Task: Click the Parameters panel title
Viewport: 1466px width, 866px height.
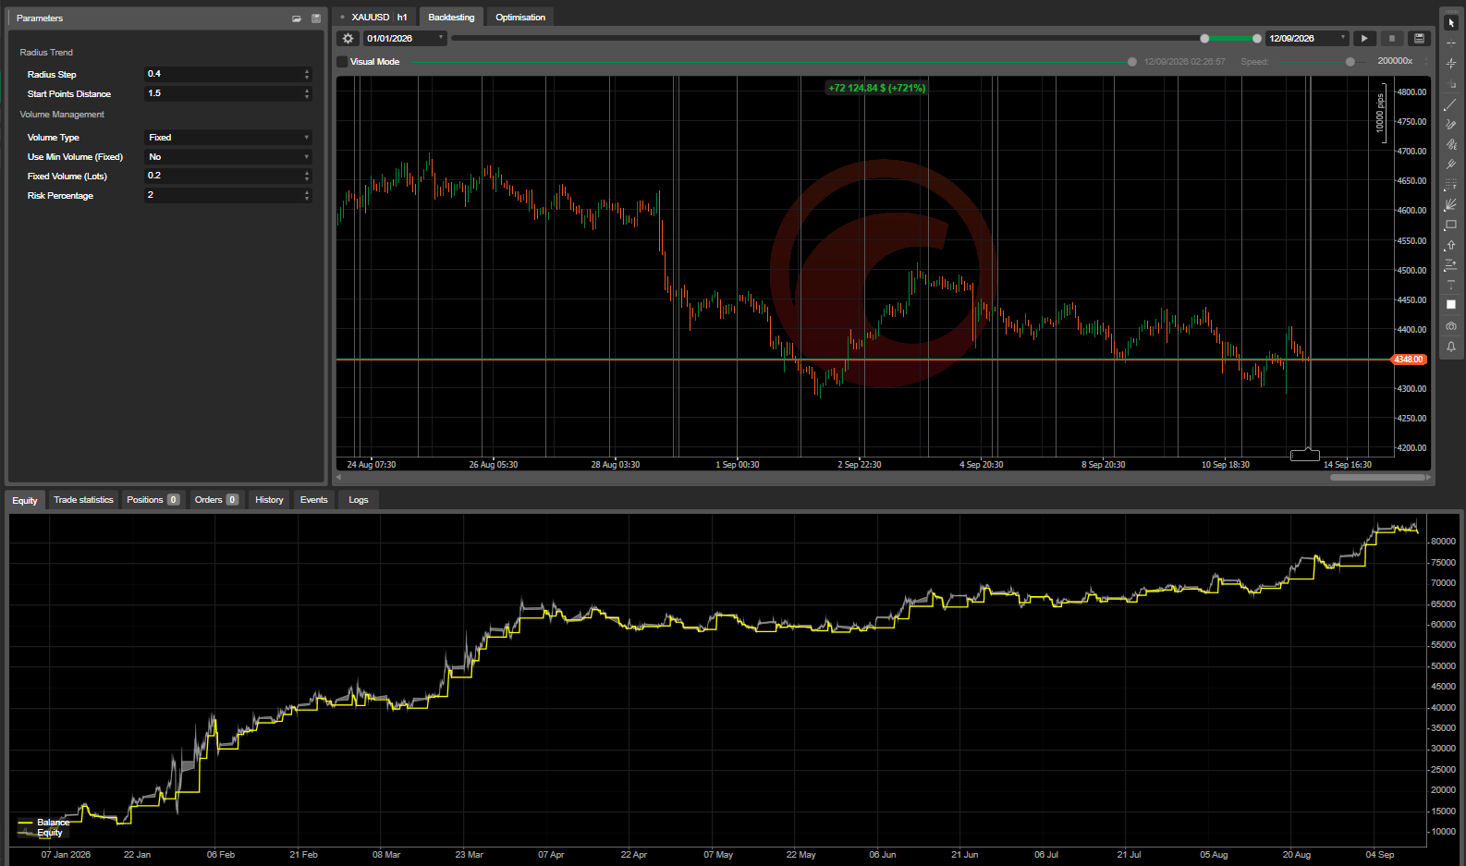Action: pyautogui.click(x=40, y=18)
